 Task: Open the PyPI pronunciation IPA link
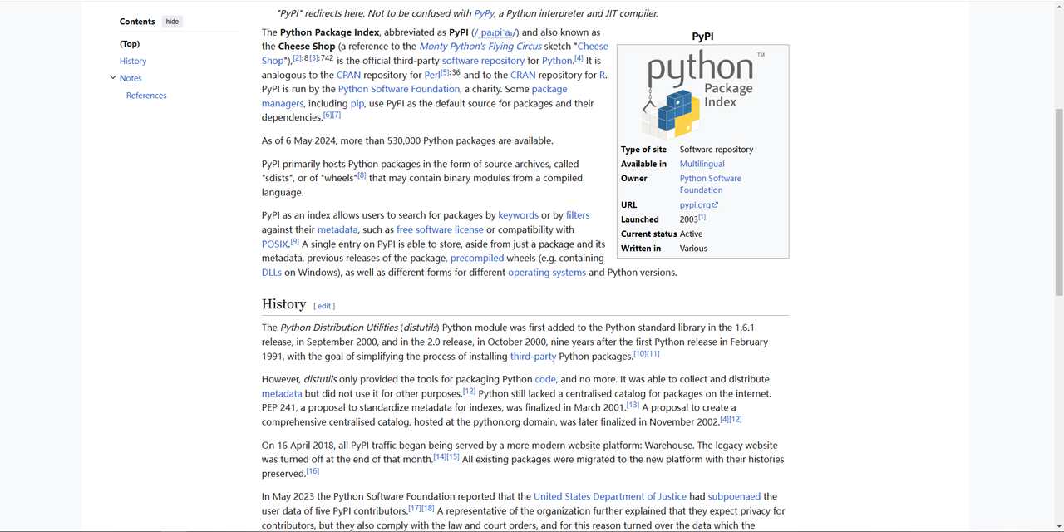[495, 32]
